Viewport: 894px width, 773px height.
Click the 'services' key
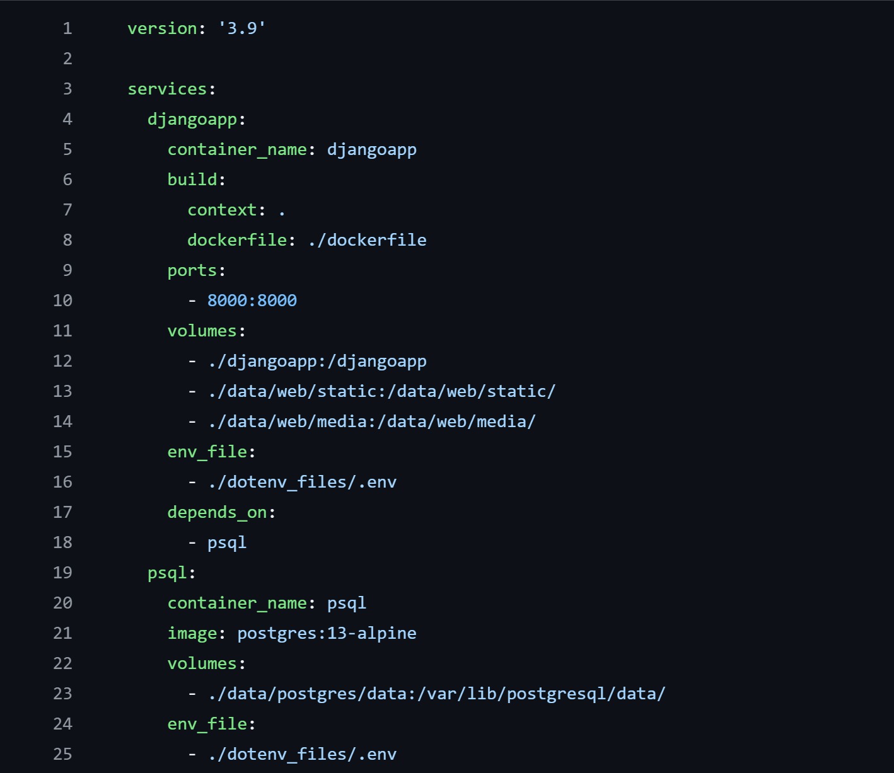(167, 89)
